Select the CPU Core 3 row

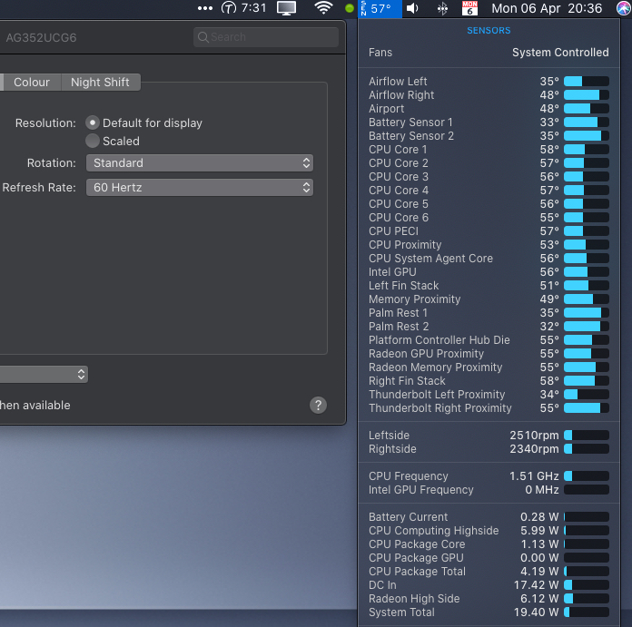(489, 177)
